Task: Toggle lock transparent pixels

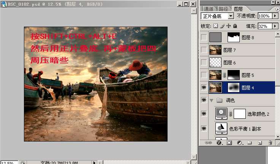Action: point(215,26)
